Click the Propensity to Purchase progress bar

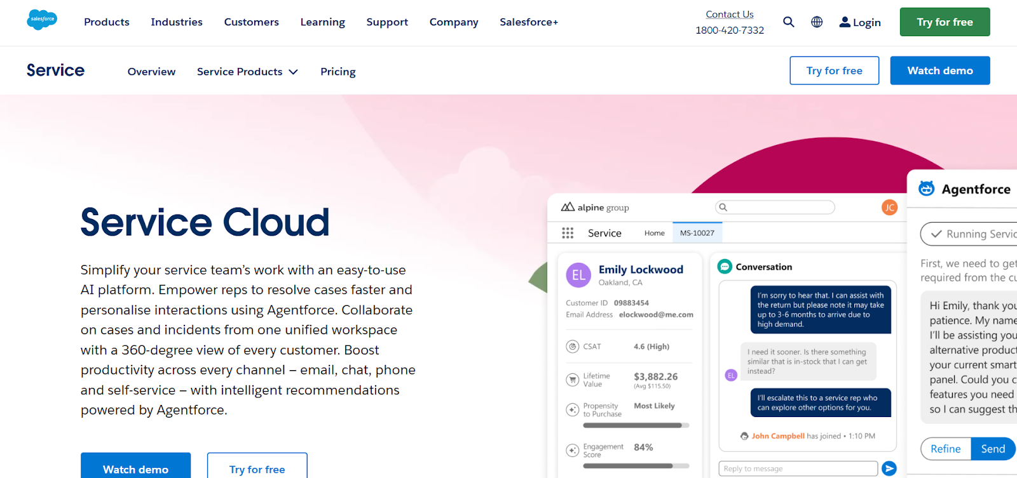click(x=636, y=425)
